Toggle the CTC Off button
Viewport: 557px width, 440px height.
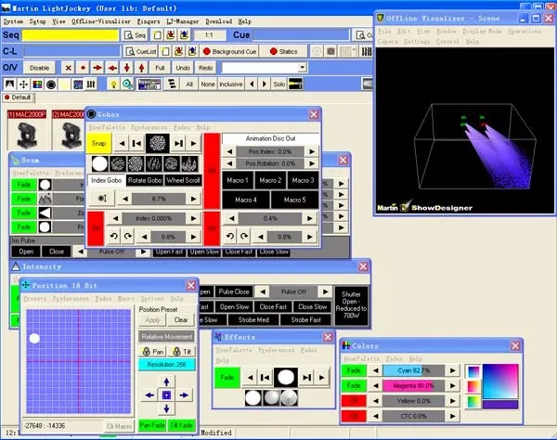tap(354, 416)
